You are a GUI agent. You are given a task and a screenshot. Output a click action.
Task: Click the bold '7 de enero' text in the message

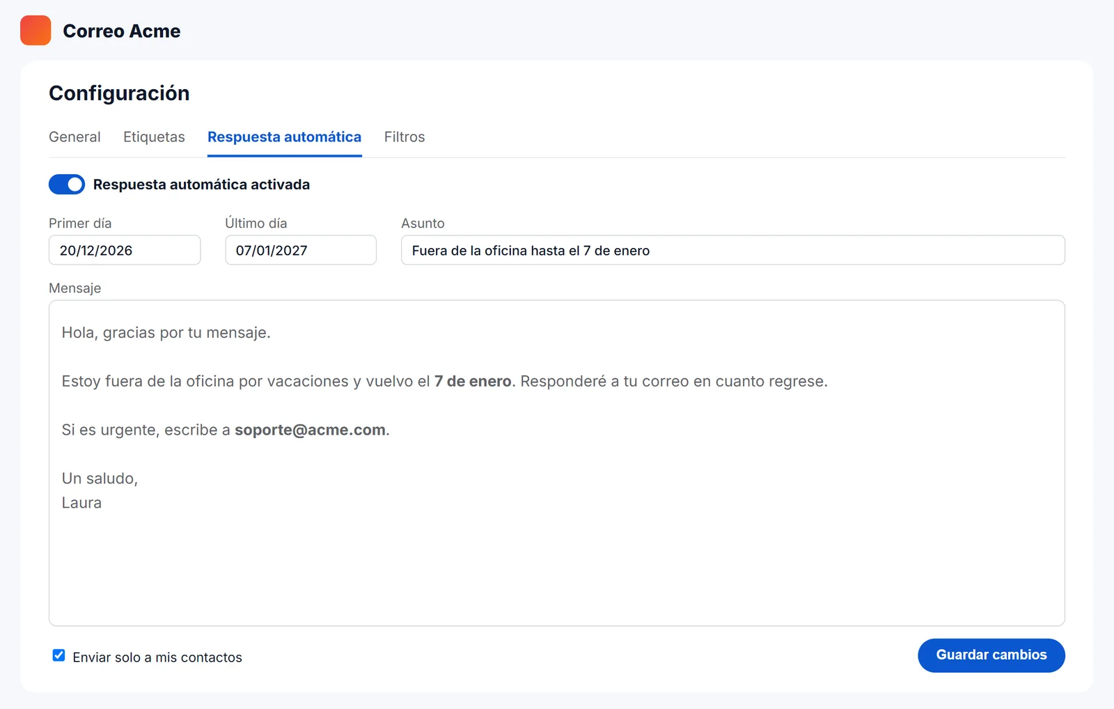(x=473, y=382)
